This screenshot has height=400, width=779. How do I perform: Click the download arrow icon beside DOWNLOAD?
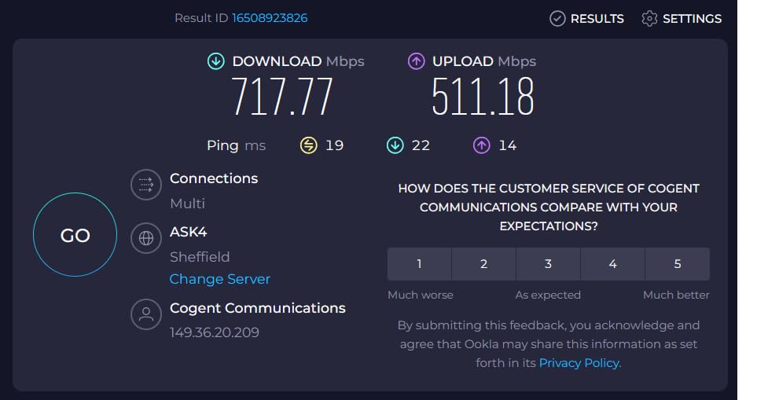point(215,61)
